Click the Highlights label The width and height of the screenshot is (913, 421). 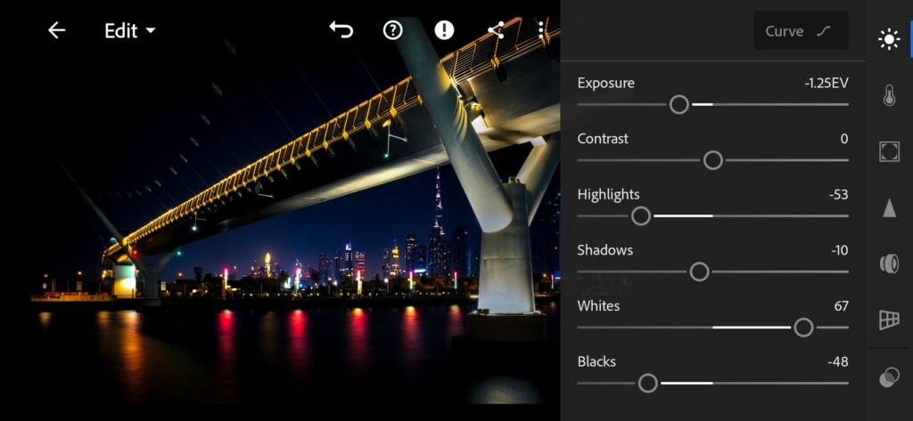(608, 194)
